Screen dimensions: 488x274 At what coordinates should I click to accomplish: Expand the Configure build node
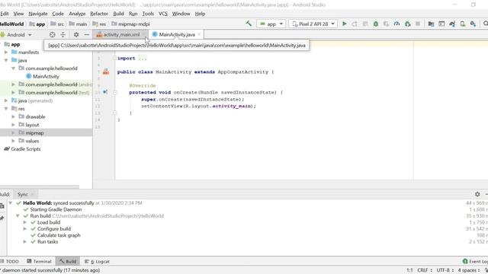pos(25,229)
